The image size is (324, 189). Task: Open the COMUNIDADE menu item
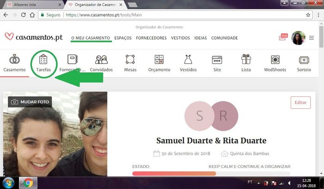(x=224, y=38)
